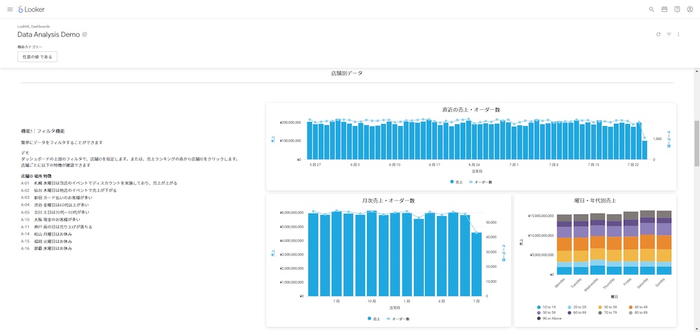The width and height of the screenshot is (700, 332).
Task: Go to Looker home via logo
Action: [x=31, y=9]
